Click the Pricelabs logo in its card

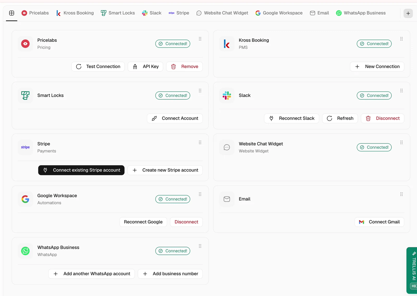point(25,44)
